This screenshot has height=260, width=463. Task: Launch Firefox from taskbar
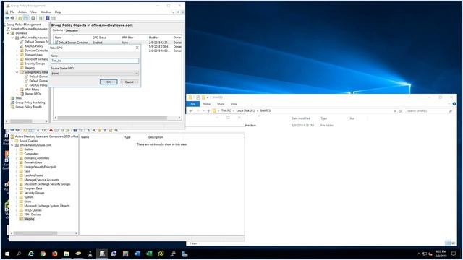55,253
